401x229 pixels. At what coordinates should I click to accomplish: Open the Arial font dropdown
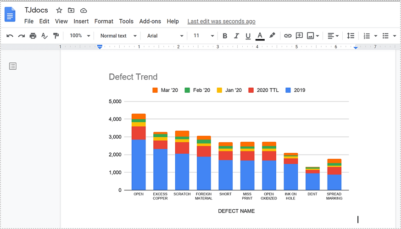point(165,36)
